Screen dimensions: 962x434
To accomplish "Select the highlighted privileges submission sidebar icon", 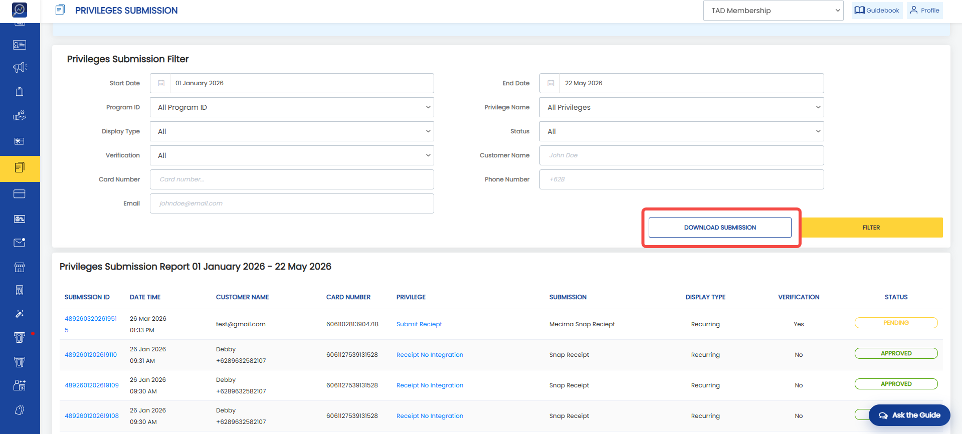I will coord(20,167).
